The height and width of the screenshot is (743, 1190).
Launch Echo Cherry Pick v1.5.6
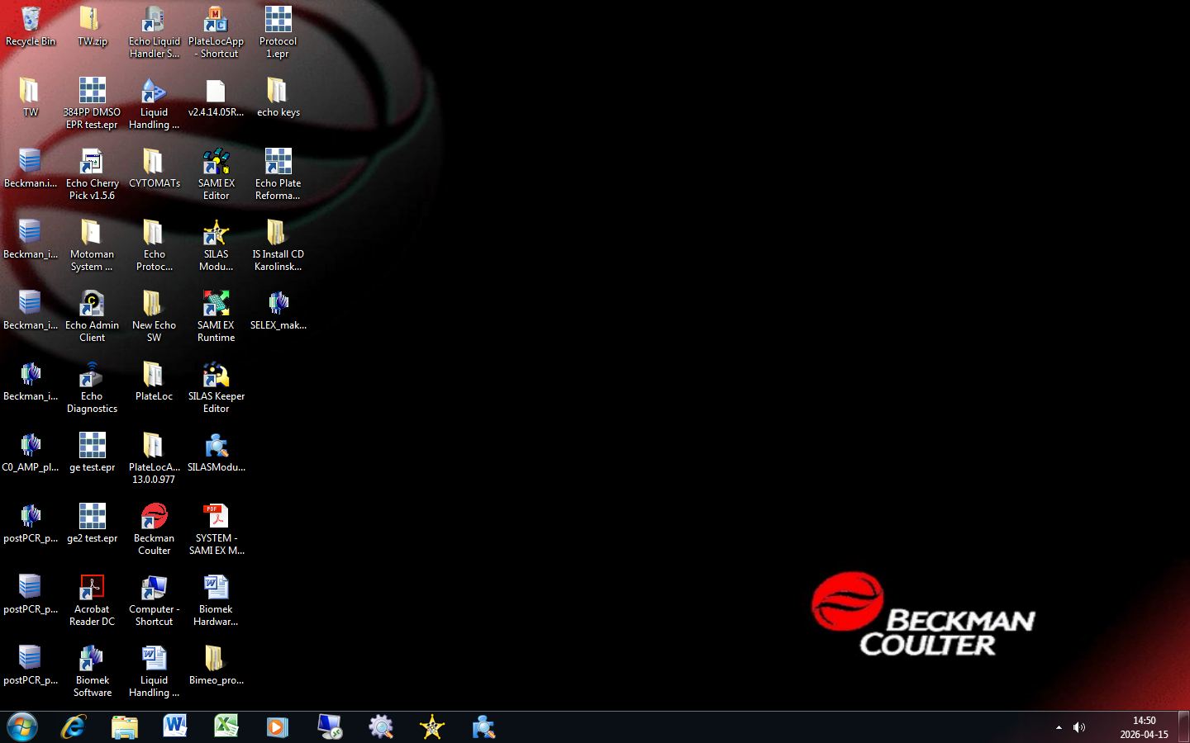coord(92,171)
